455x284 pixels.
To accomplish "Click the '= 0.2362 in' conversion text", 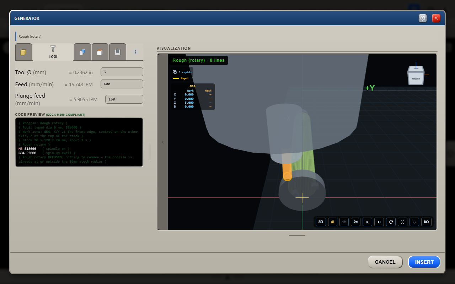I will (x=81, y=72).
